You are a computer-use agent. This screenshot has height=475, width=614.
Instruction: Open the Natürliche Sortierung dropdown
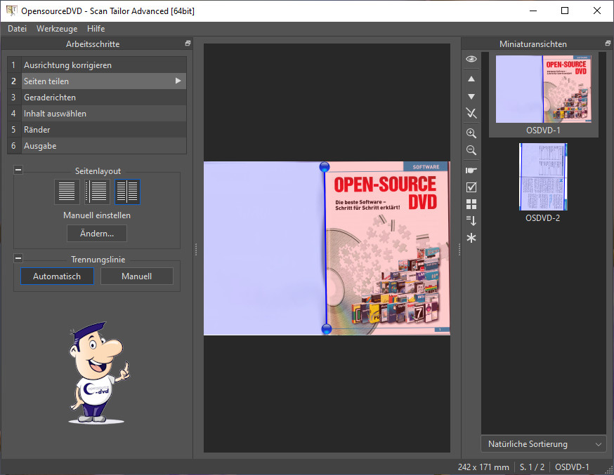pyautogui.click(x=543, y=444)
